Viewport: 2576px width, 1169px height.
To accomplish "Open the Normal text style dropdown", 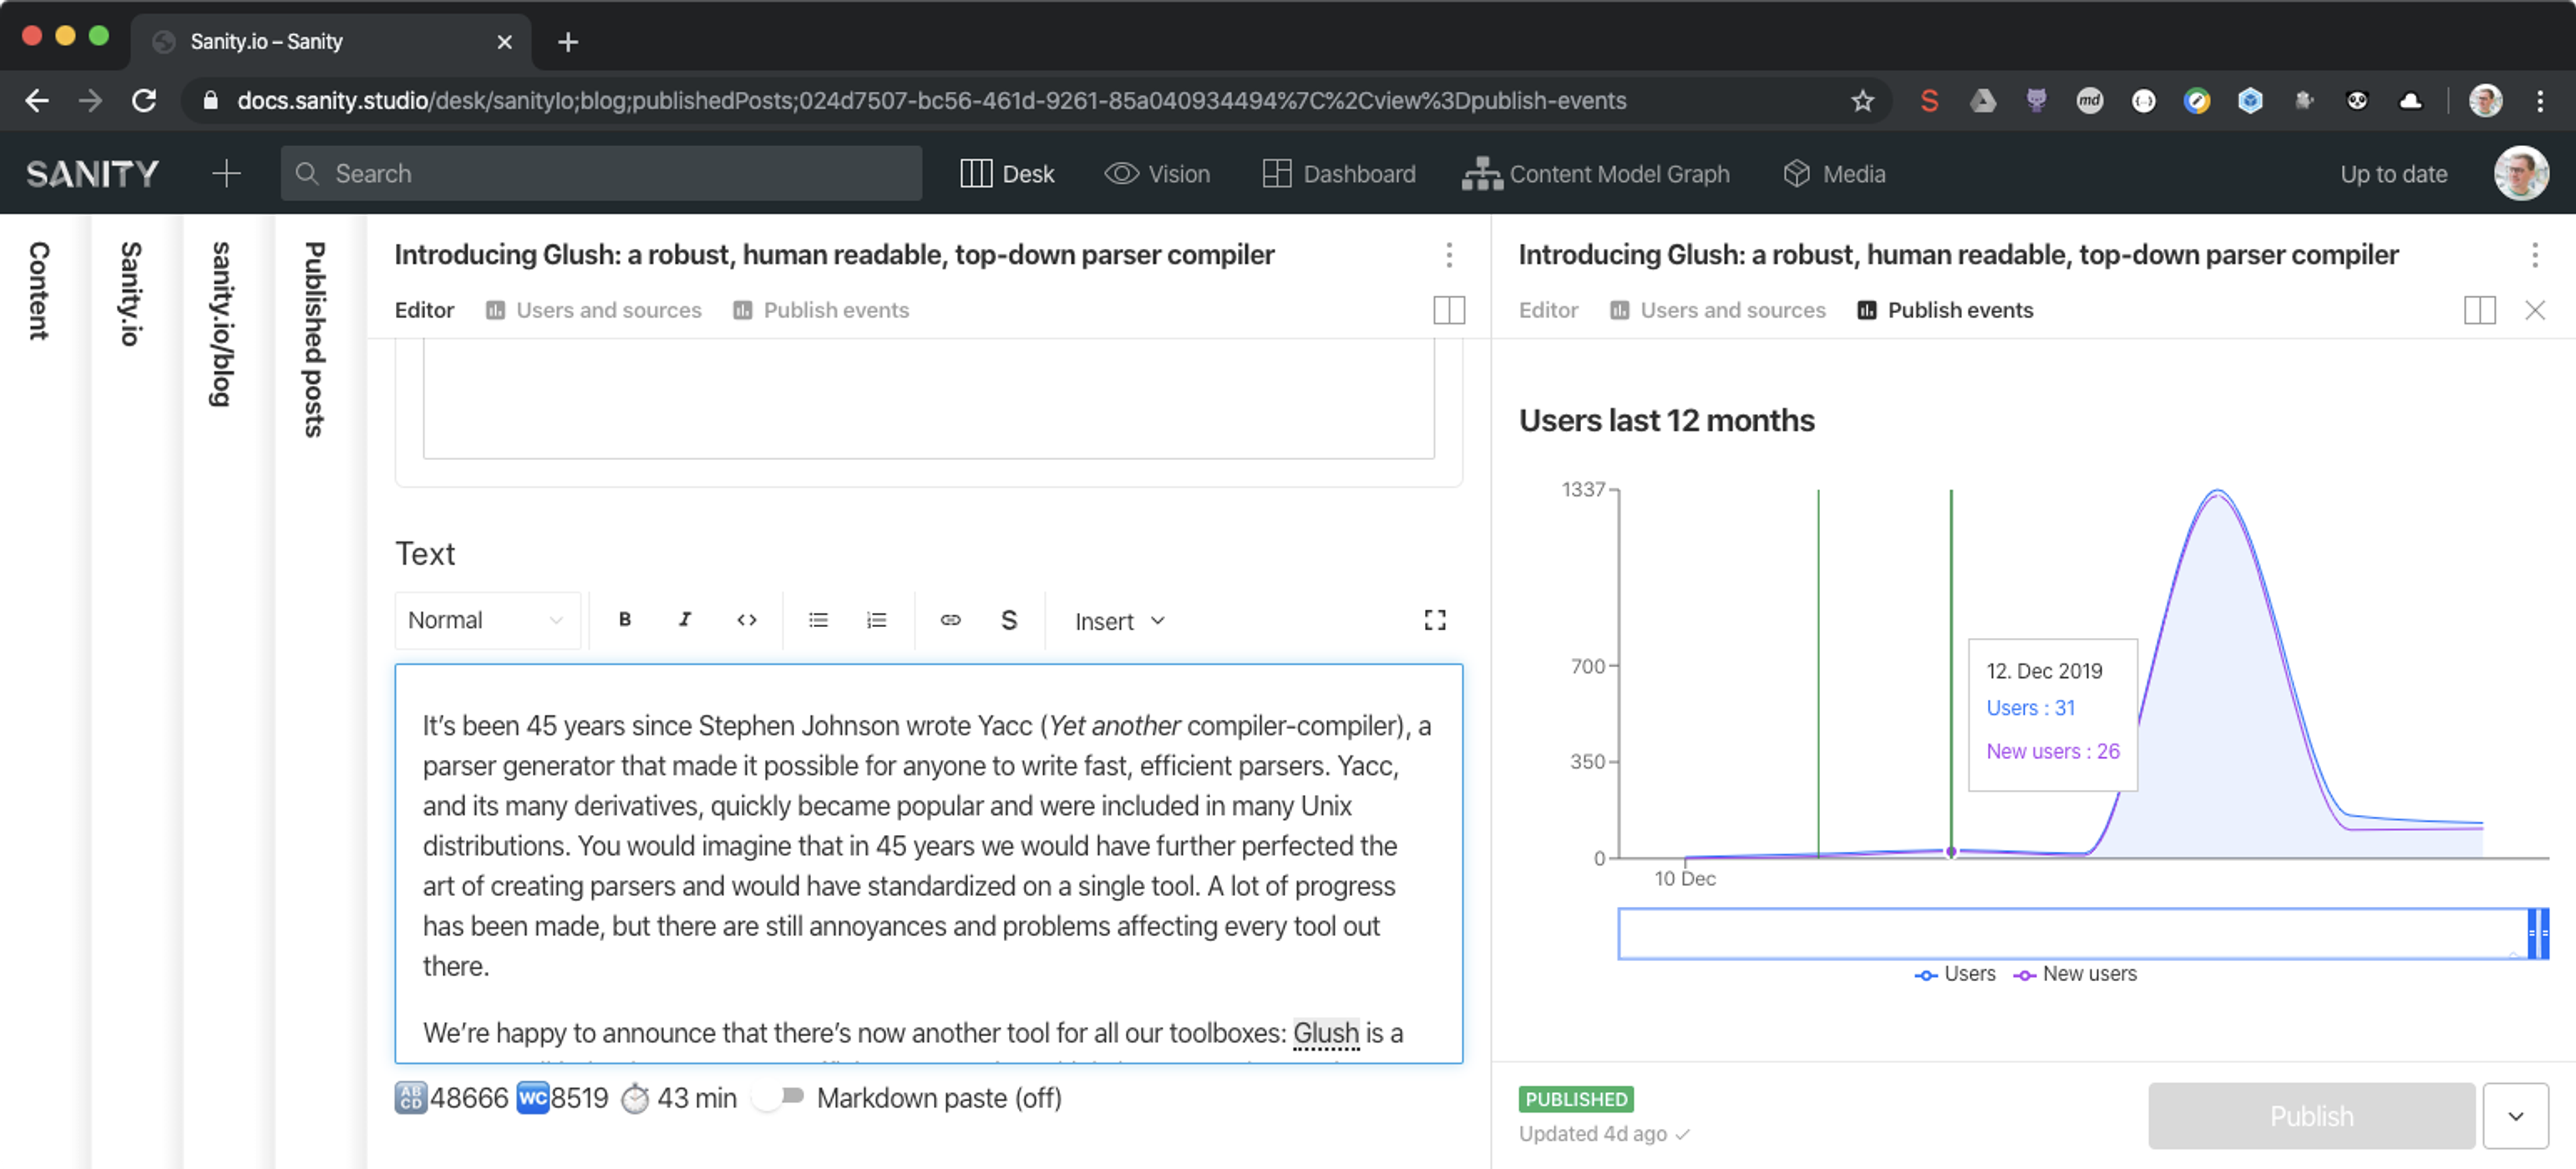I will click(x=487, y=620).
